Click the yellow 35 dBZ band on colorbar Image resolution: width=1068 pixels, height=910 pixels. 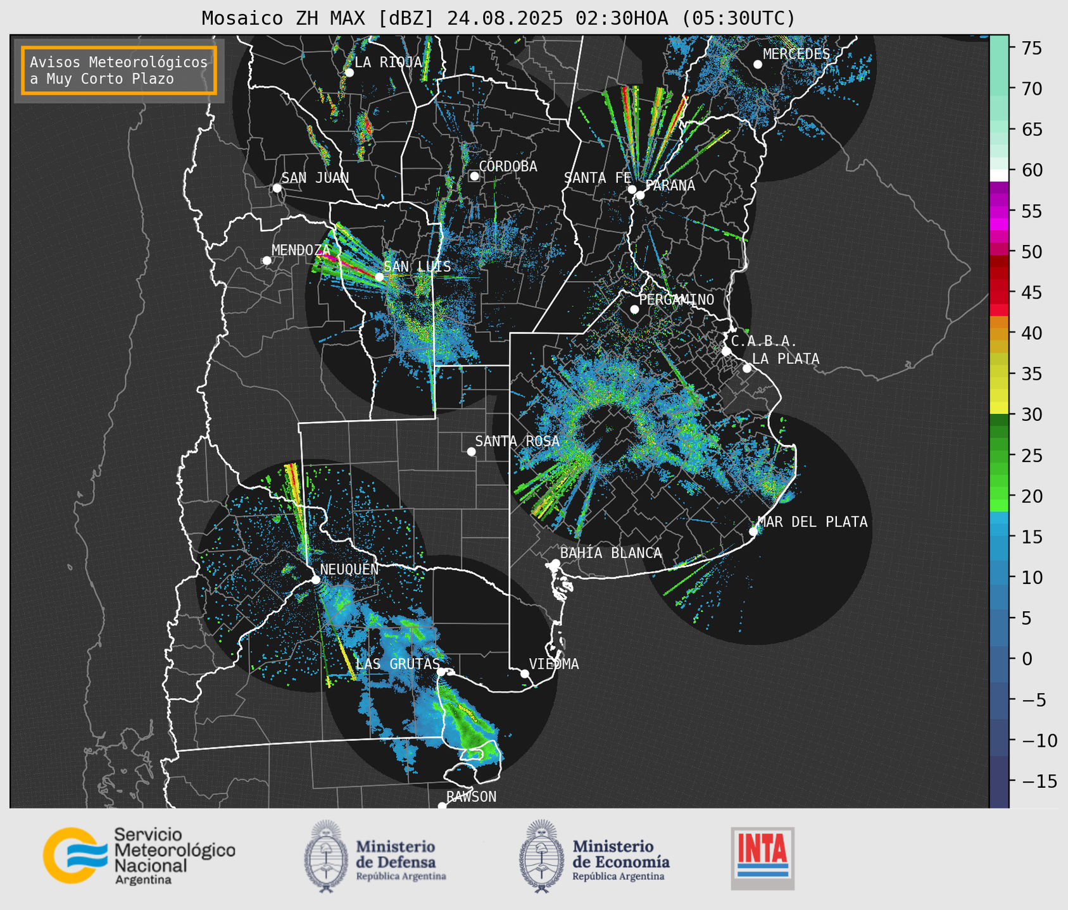click(999, 375)
